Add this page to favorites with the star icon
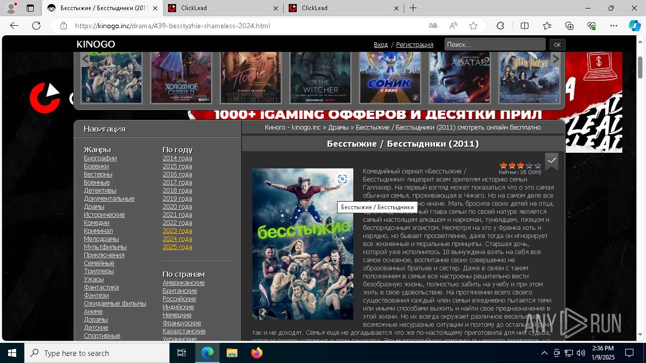Viewport: 646px width, 363px height. pos(473,26)
